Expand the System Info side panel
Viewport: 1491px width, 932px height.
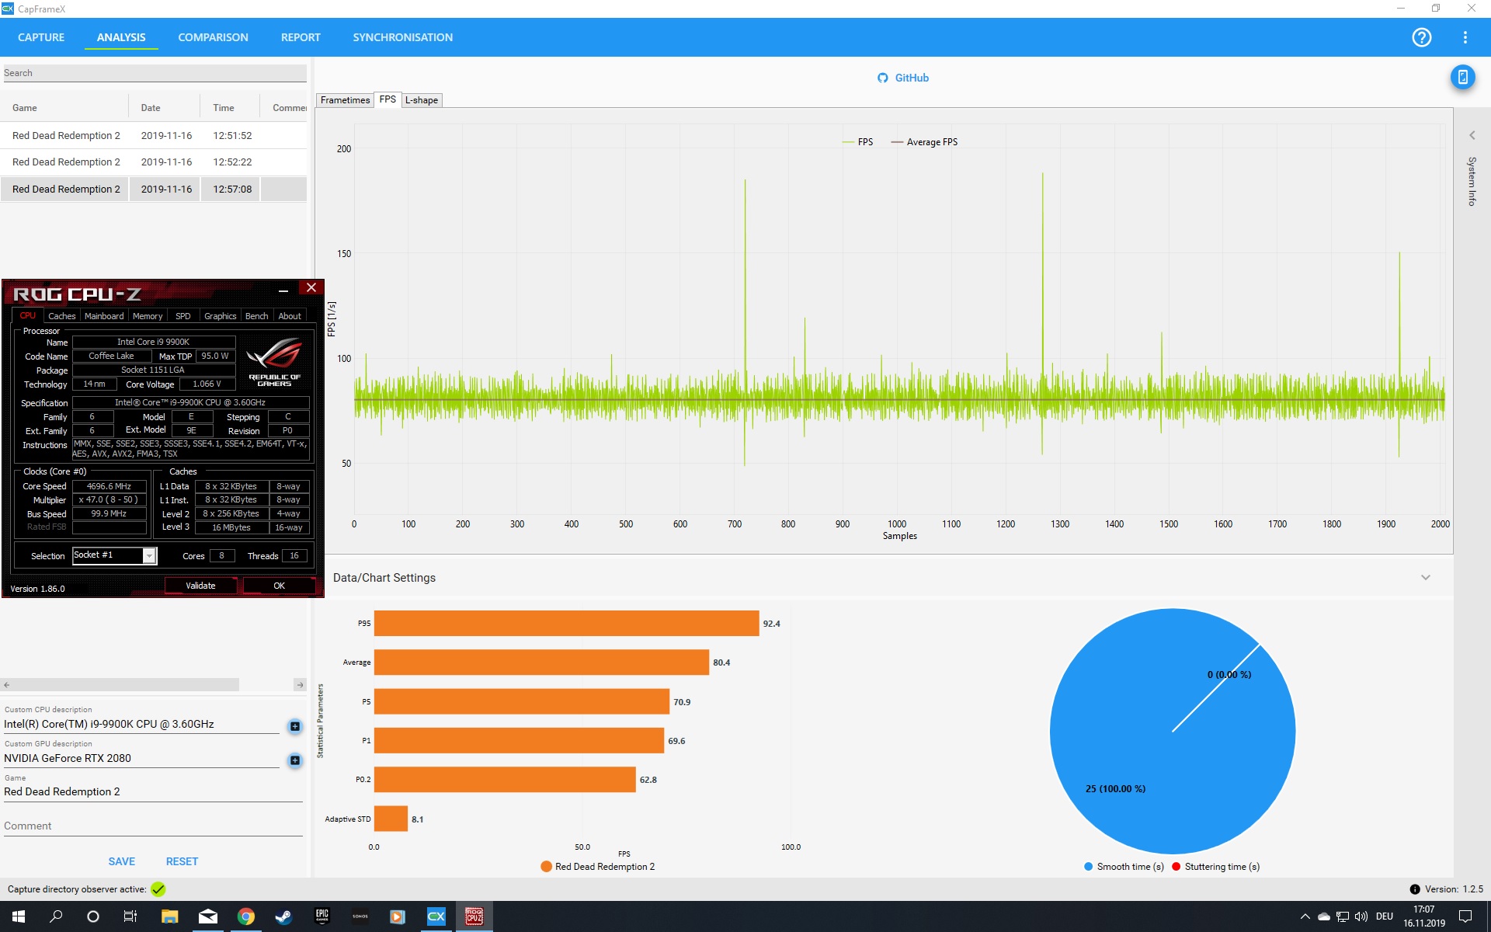pyautogui.click(x=1472, y=136)
